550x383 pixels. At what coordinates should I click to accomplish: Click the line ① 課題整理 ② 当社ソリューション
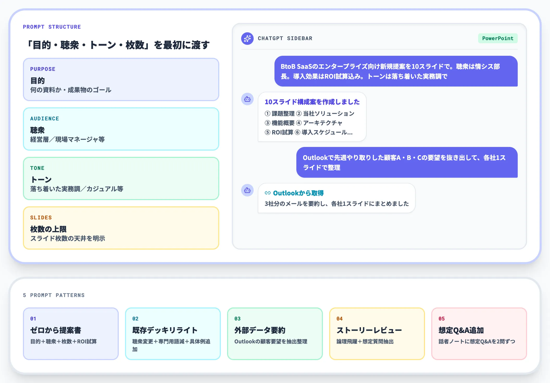pos(309,114)
